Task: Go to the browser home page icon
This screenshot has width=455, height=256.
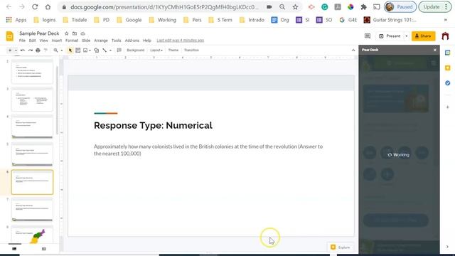Action: click(x=48, y=7)
